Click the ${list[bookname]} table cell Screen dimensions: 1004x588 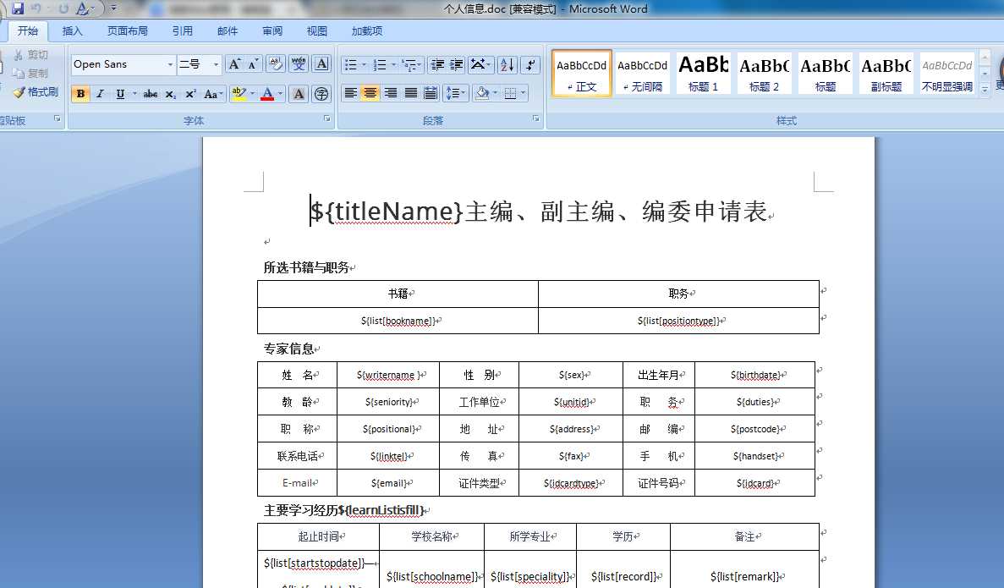click(x=398, y=321)
